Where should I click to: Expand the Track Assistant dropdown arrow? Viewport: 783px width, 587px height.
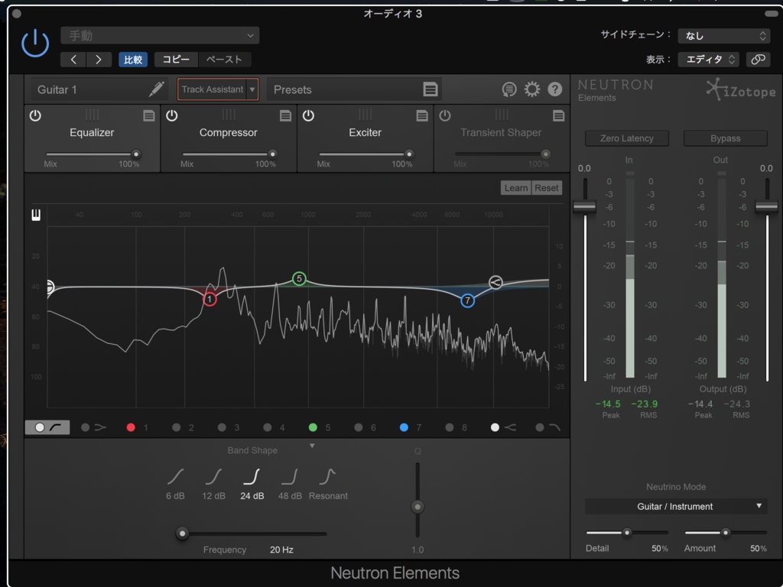[x=252, y=89]
